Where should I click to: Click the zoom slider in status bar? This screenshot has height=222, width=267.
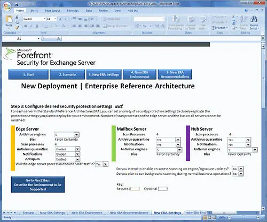tap(244, 217)
